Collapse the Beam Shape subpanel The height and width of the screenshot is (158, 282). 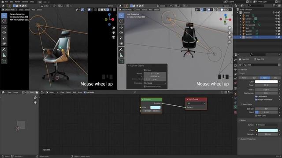(247, 104)
